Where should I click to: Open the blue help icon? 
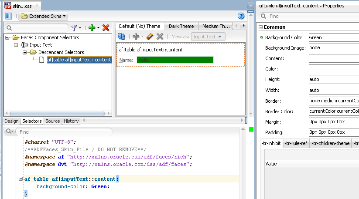[x=241, y=16]
